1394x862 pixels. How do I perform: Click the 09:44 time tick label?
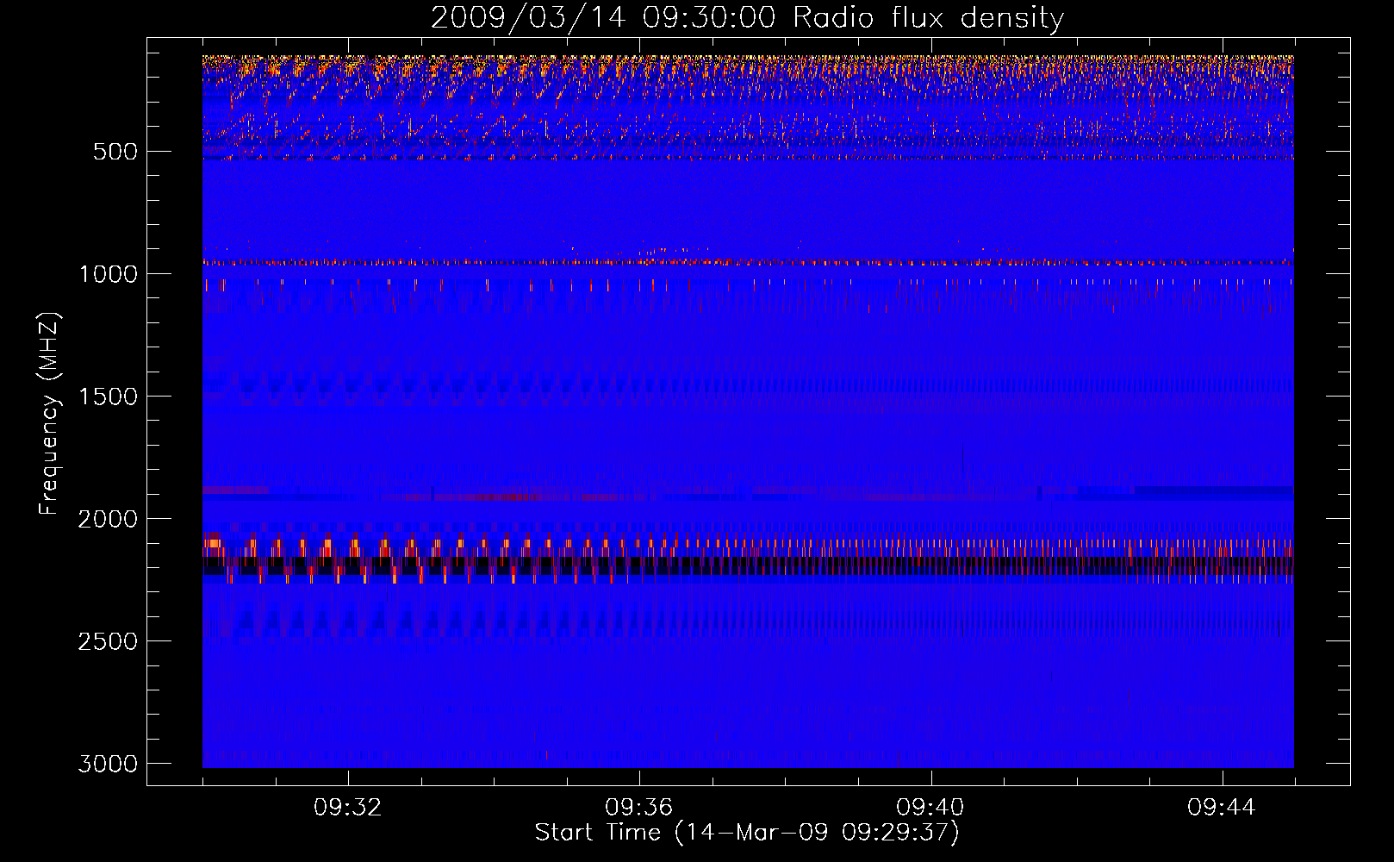1222,808
